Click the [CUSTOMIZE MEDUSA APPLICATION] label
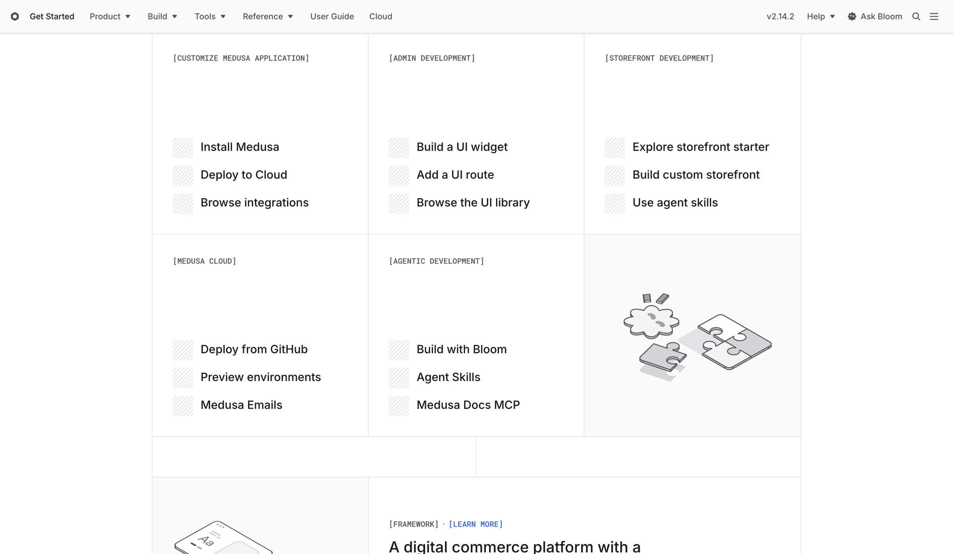953x554 pixels. 241,58
